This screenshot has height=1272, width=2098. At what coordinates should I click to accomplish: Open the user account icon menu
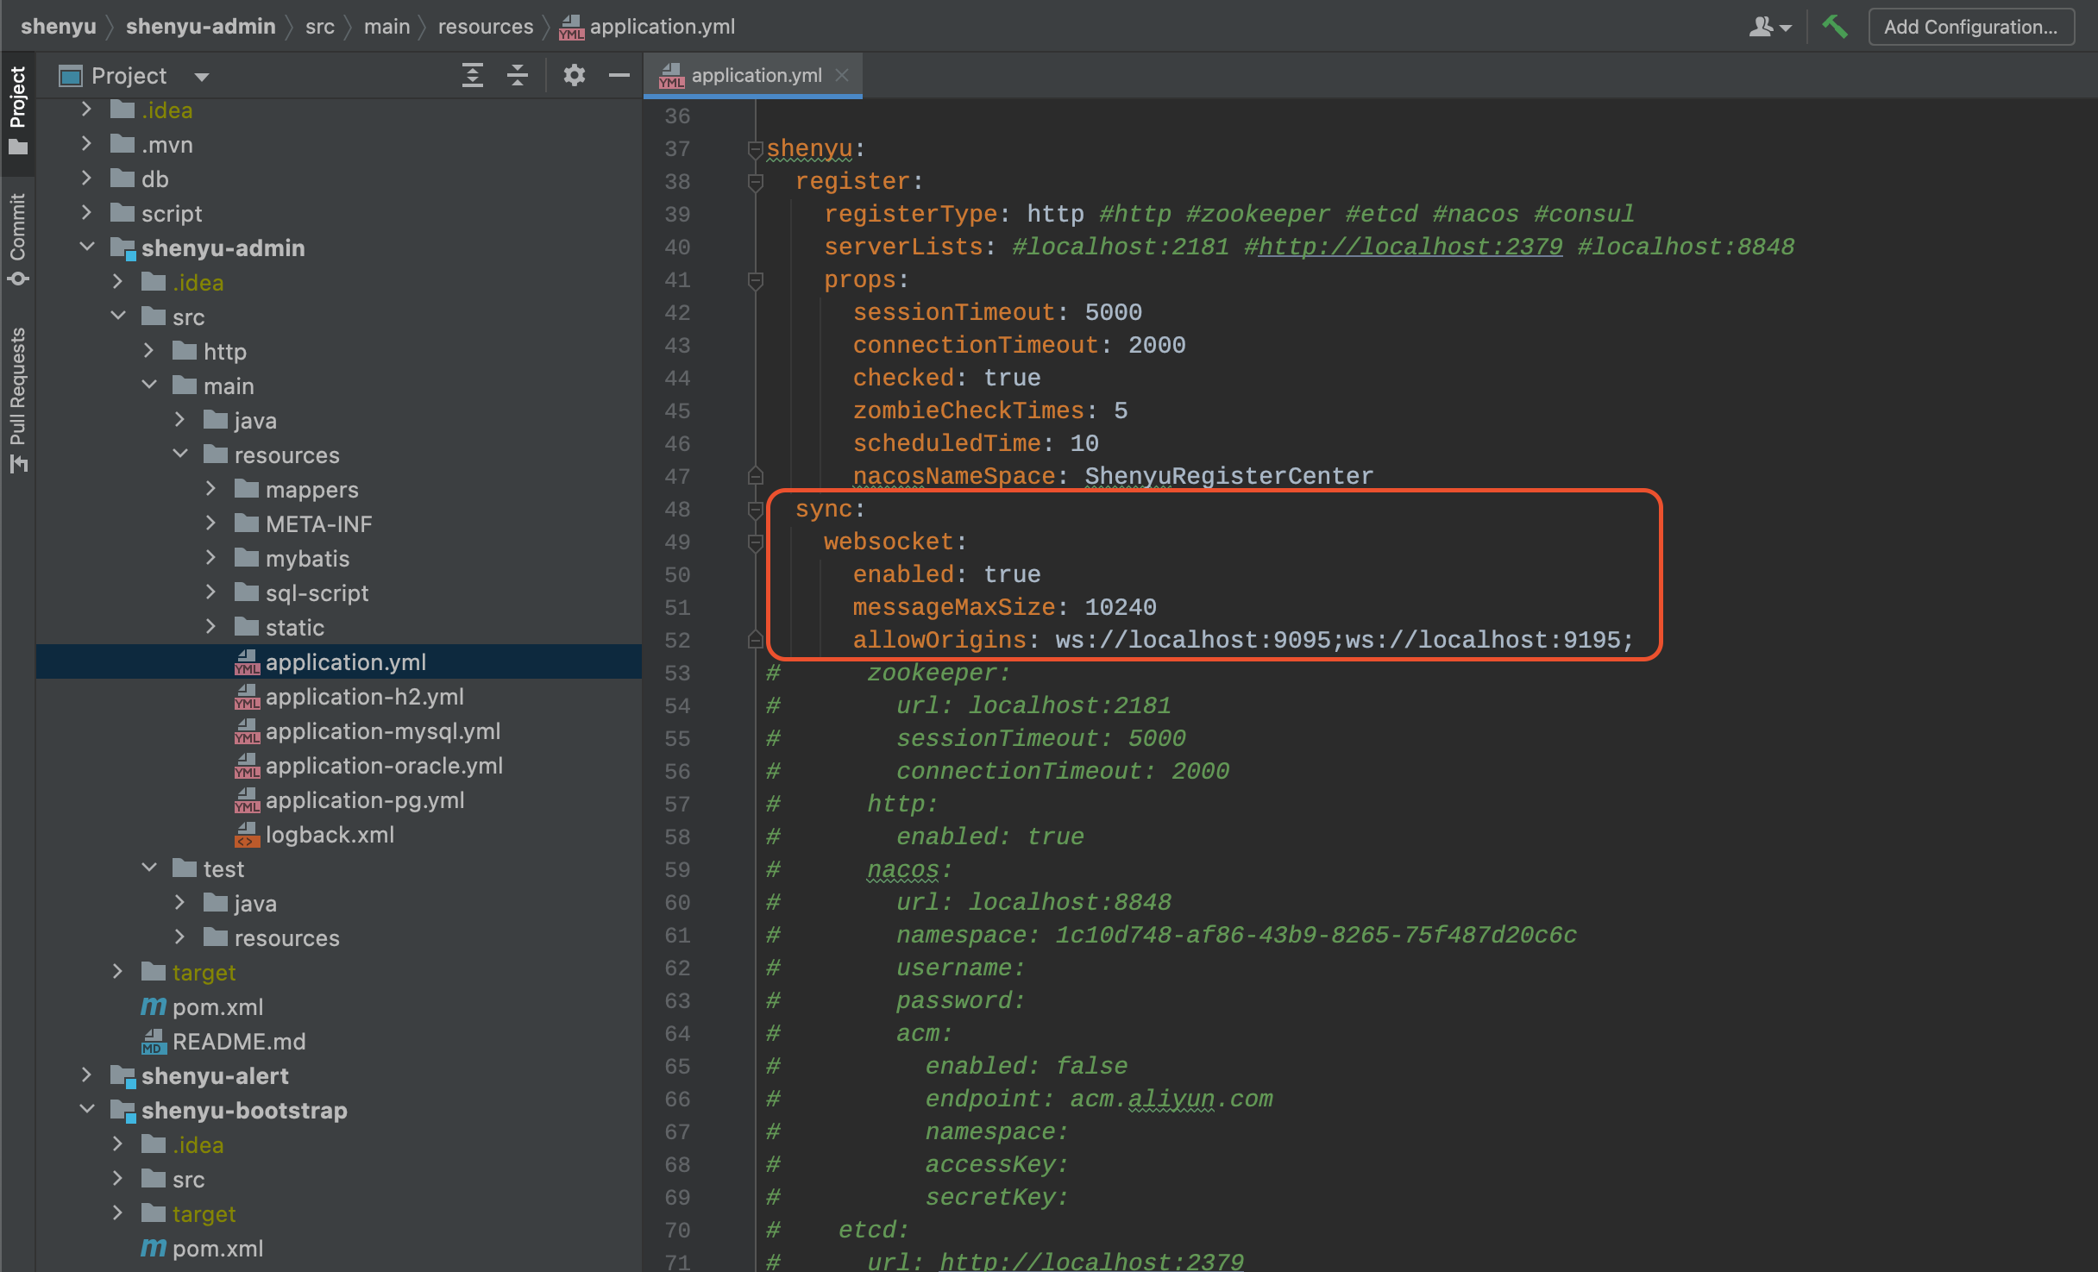(1769, 27)
